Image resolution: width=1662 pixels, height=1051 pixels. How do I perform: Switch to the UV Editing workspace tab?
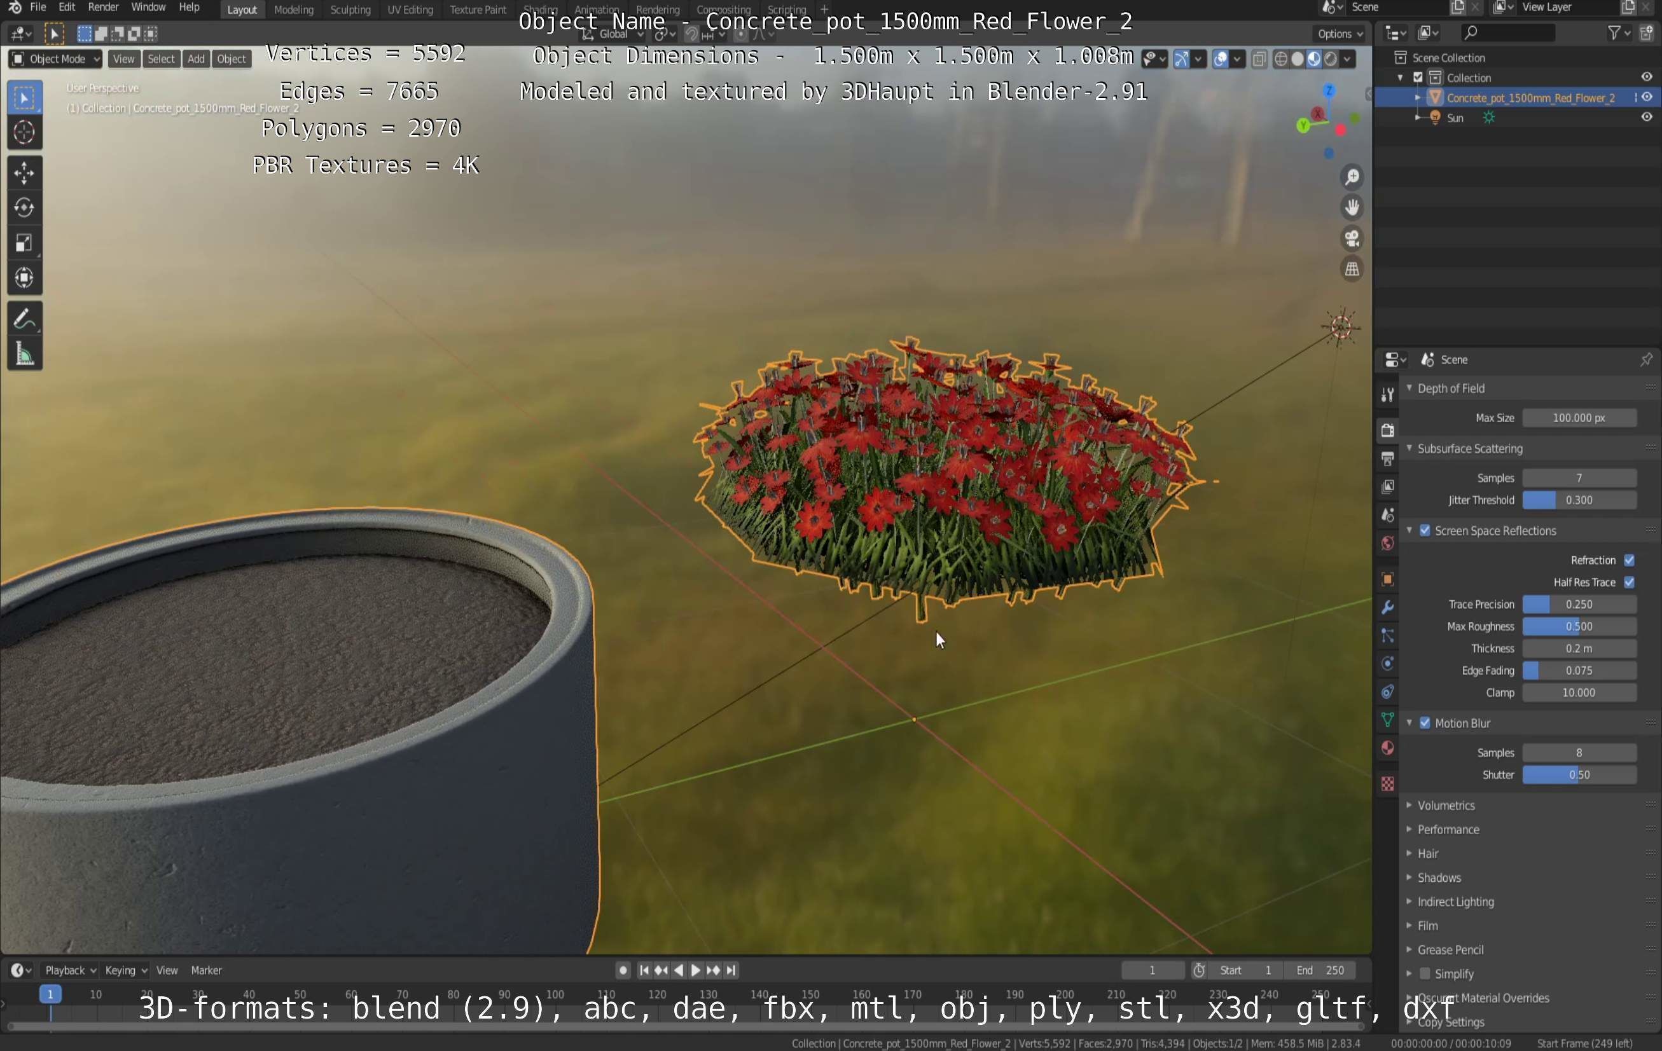tap(410, 10)
